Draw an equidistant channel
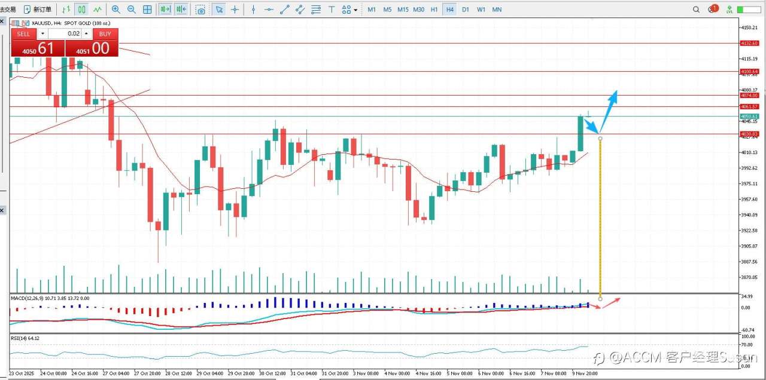The height and width of the screenshot is (380, 766). pyautogui.click(x=300, y=10)
